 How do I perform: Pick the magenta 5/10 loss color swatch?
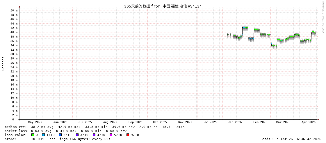pos(111,135)
